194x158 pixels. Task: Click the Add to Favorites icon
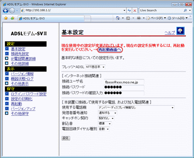[12, 18]
